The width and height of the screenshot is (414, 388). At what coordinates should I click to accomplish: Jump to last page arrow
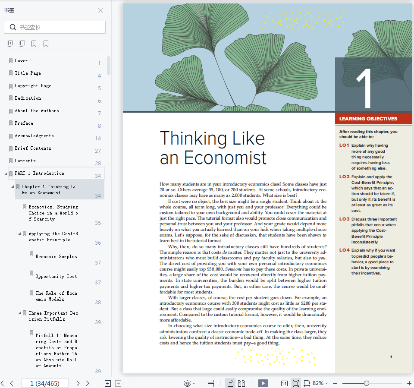(x=88, y=383)
